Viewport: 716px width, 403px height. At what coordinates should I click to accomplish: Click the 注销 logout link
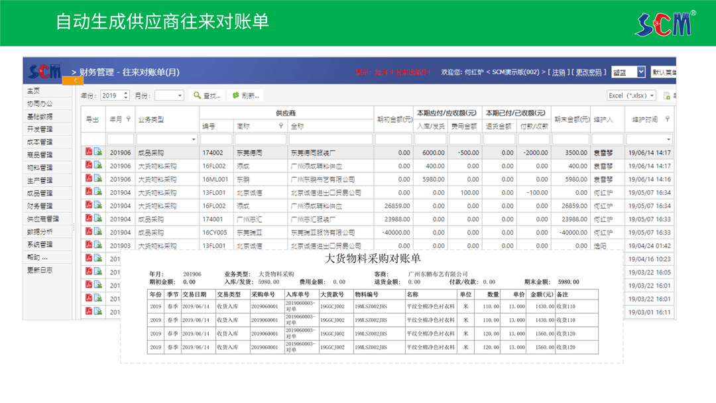coord(558,72)
